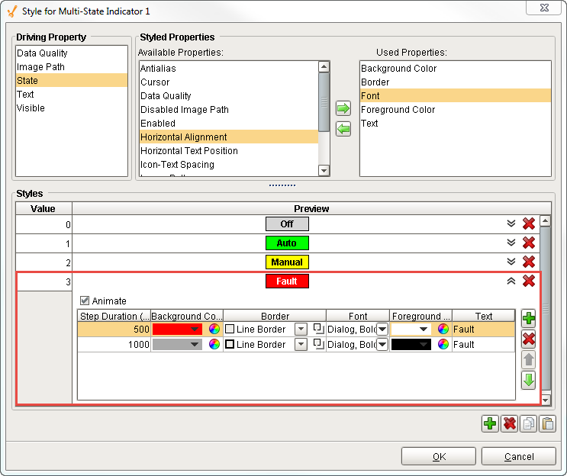Remove used property with green left arrow

[x=343, y=129]
